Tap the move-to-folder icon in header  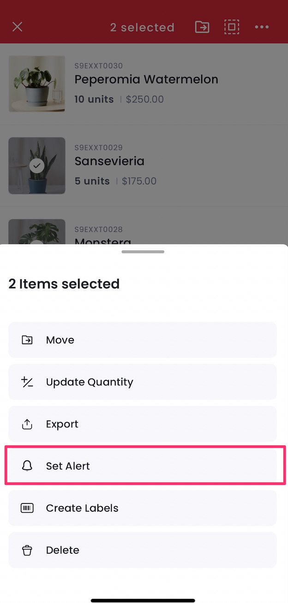pyautogui.click(x=202, y=27)
